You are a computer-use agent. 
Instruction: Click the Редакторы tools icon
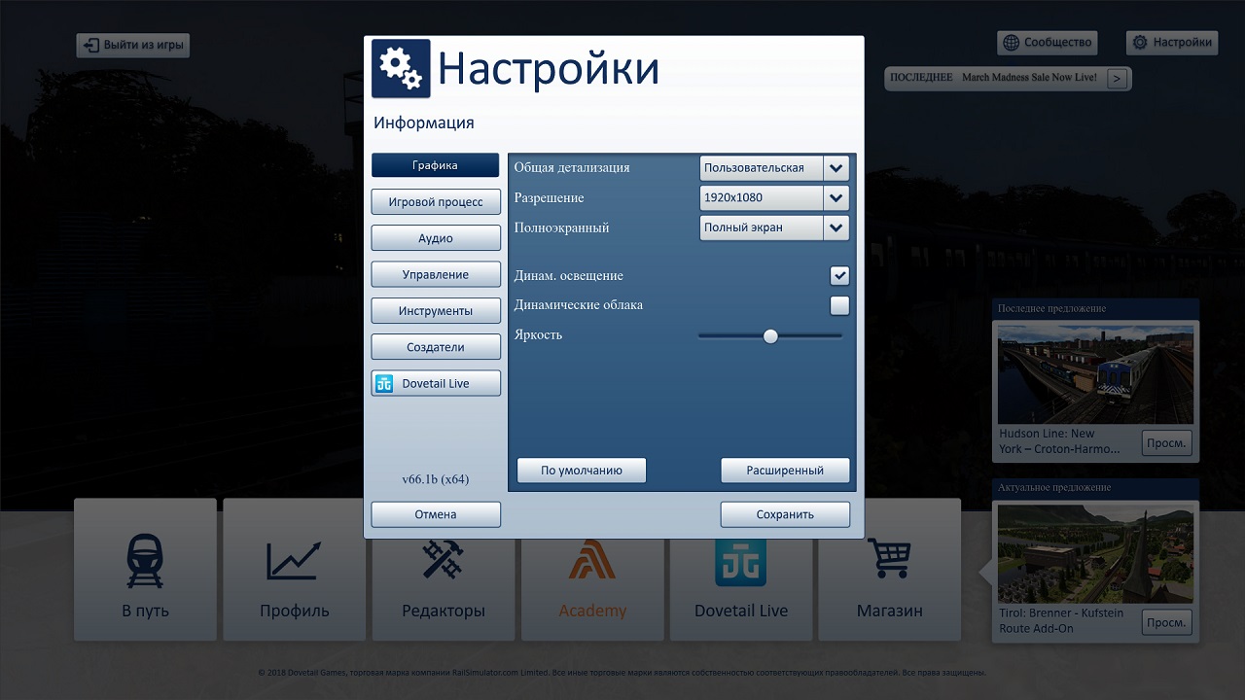click(x=443, y=561)
